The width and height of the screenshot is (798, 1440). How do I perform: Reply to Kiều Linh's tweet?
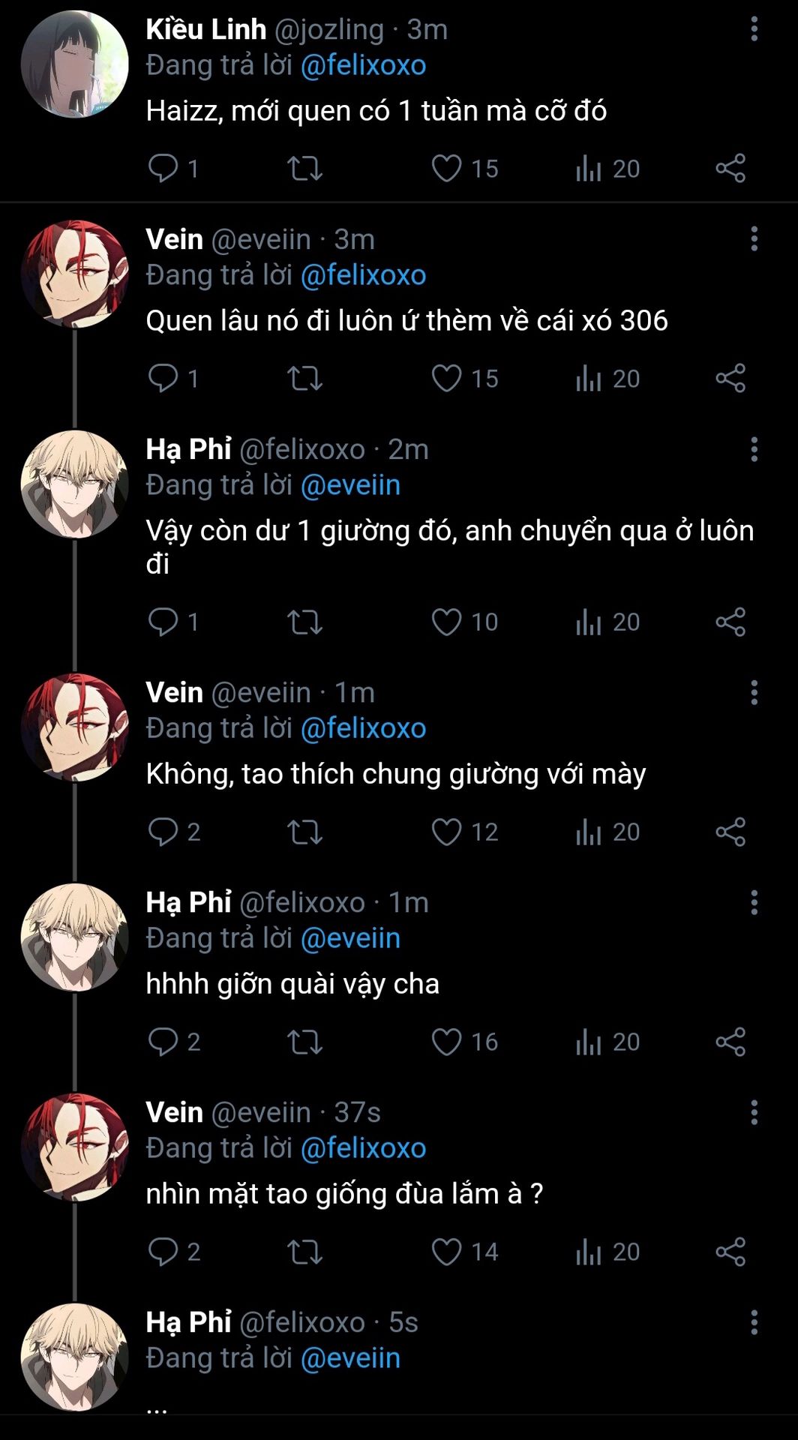tap(163, 168)
